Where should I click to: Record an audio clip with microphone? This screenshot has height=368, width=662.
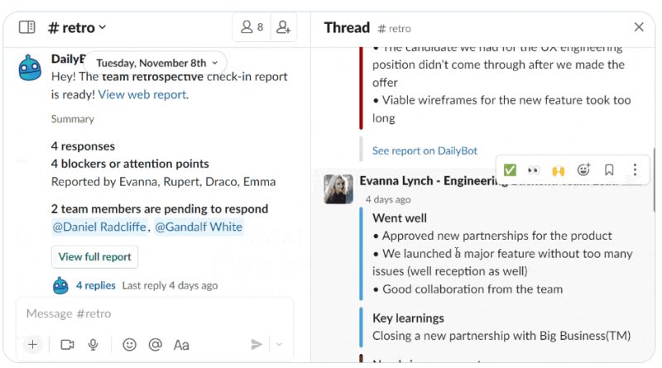(x=93, y=345)
